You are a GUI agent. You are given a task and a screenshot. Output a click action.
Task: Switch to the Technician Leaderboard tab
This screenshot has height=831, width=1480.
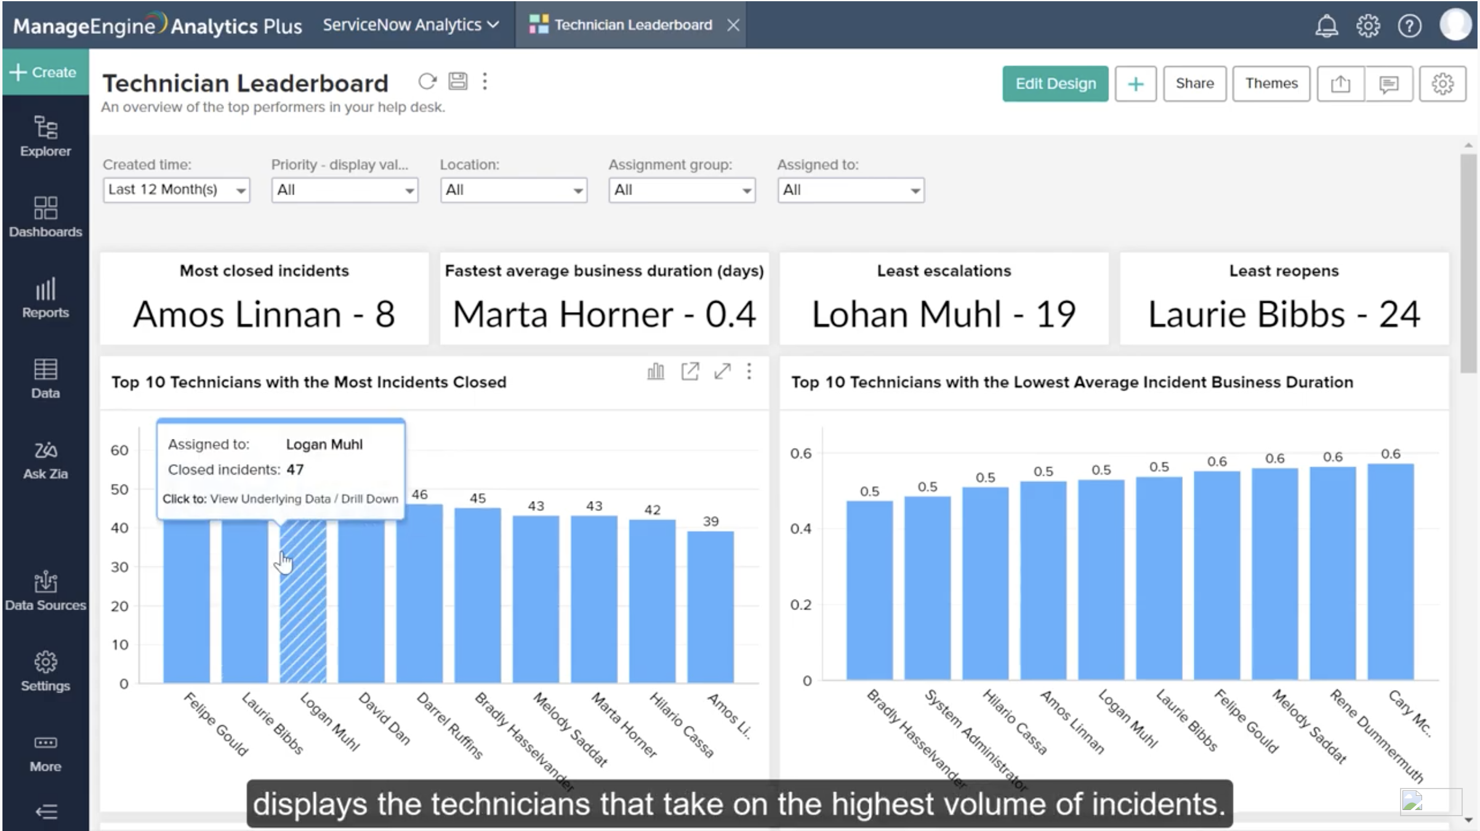pyautogui.click(x=632, y=25)
